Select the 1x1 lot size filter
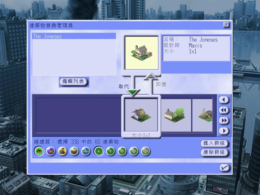 (99, 151)
